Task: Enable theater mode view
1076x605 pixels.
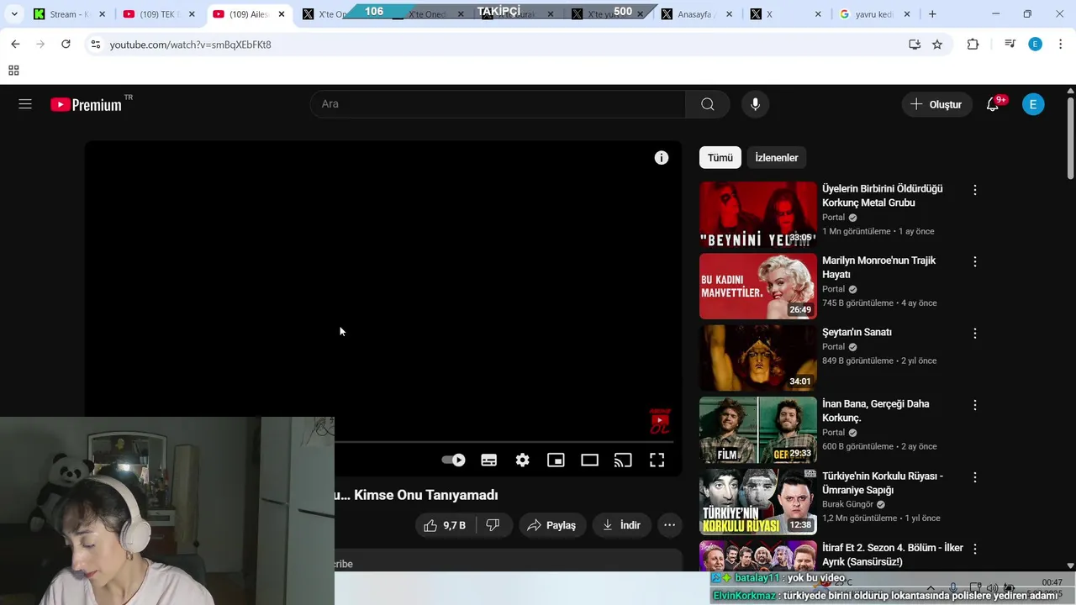Action: 589,460
